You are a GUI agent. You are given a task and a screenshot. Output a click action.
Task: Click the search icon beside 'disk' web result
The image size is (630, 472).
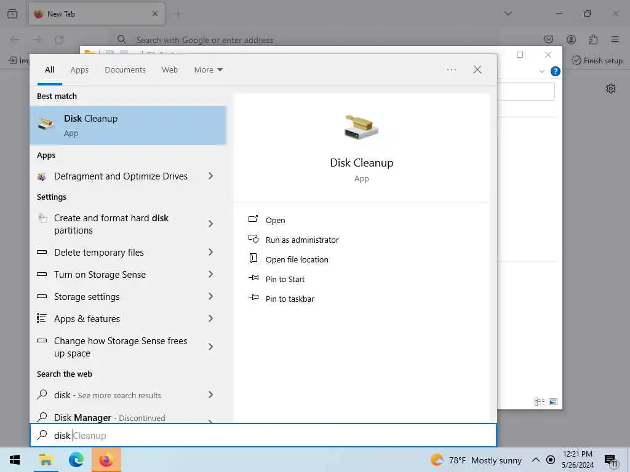[42, 395]
